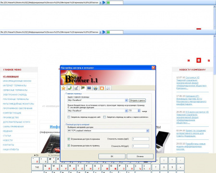
Task: Open the "КОНТАКТЫ" menu link
Action: [x=8, y=145]
